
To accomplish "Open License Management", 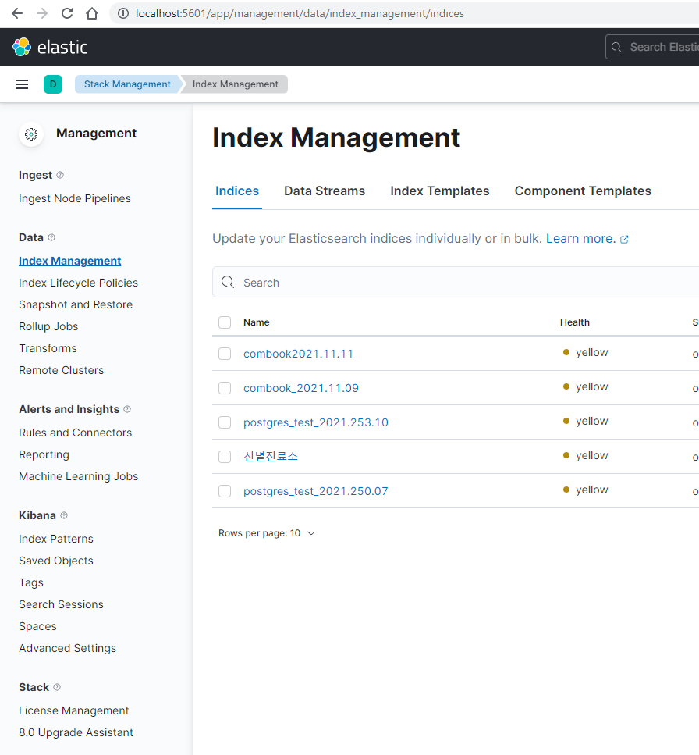I will point(73,710).
